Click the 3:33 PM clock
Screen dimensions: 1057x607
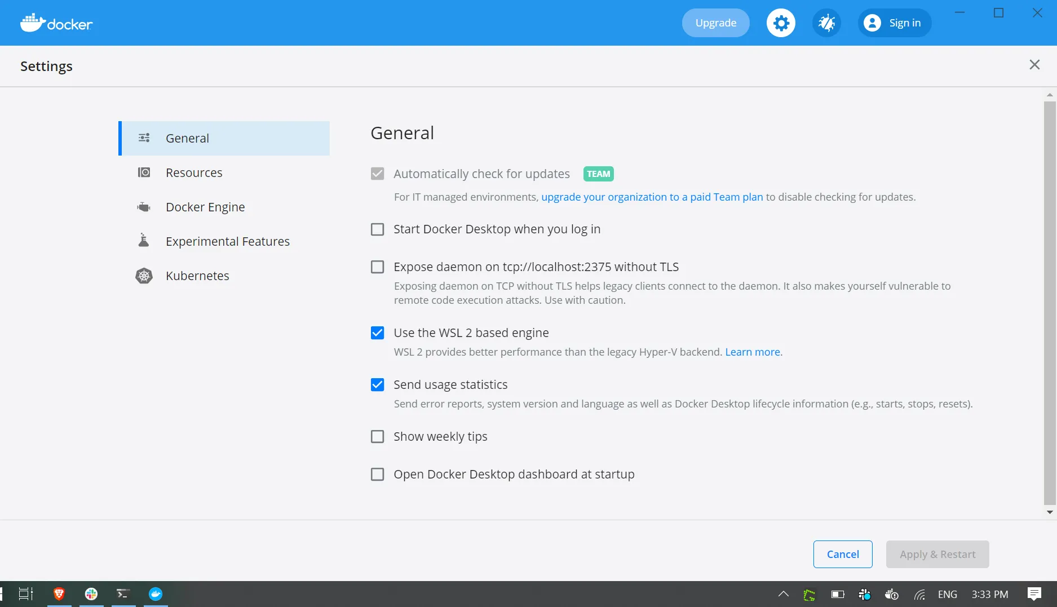[990, 594]
